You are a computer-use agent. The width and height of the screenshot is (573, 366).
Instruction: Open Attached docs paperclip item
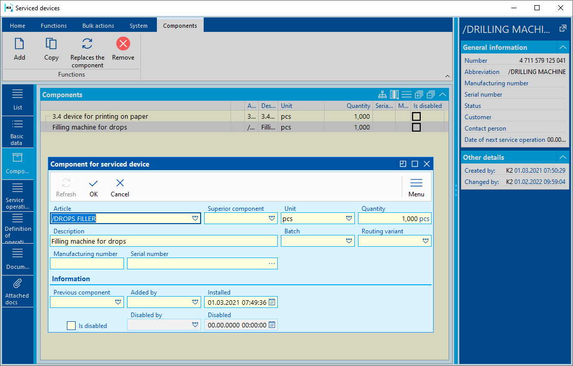[x=17, y=291]
